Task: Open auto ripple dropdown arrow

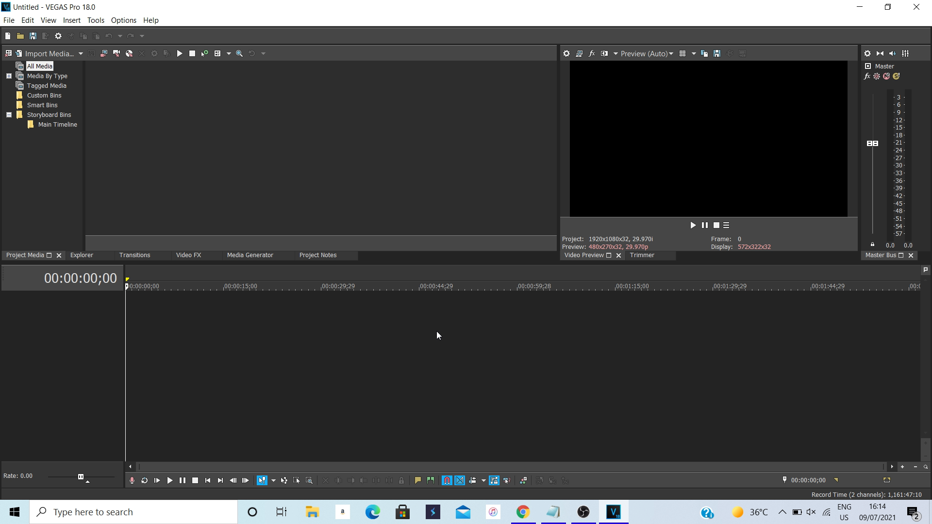Action: [x=483, y=480]
